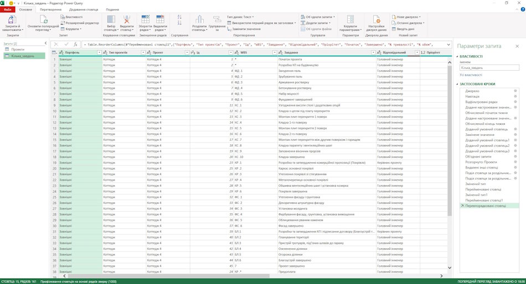Open the Тип проектів column filter dropdown
This screenshot has width=526, height=284.
pos(143,52)
